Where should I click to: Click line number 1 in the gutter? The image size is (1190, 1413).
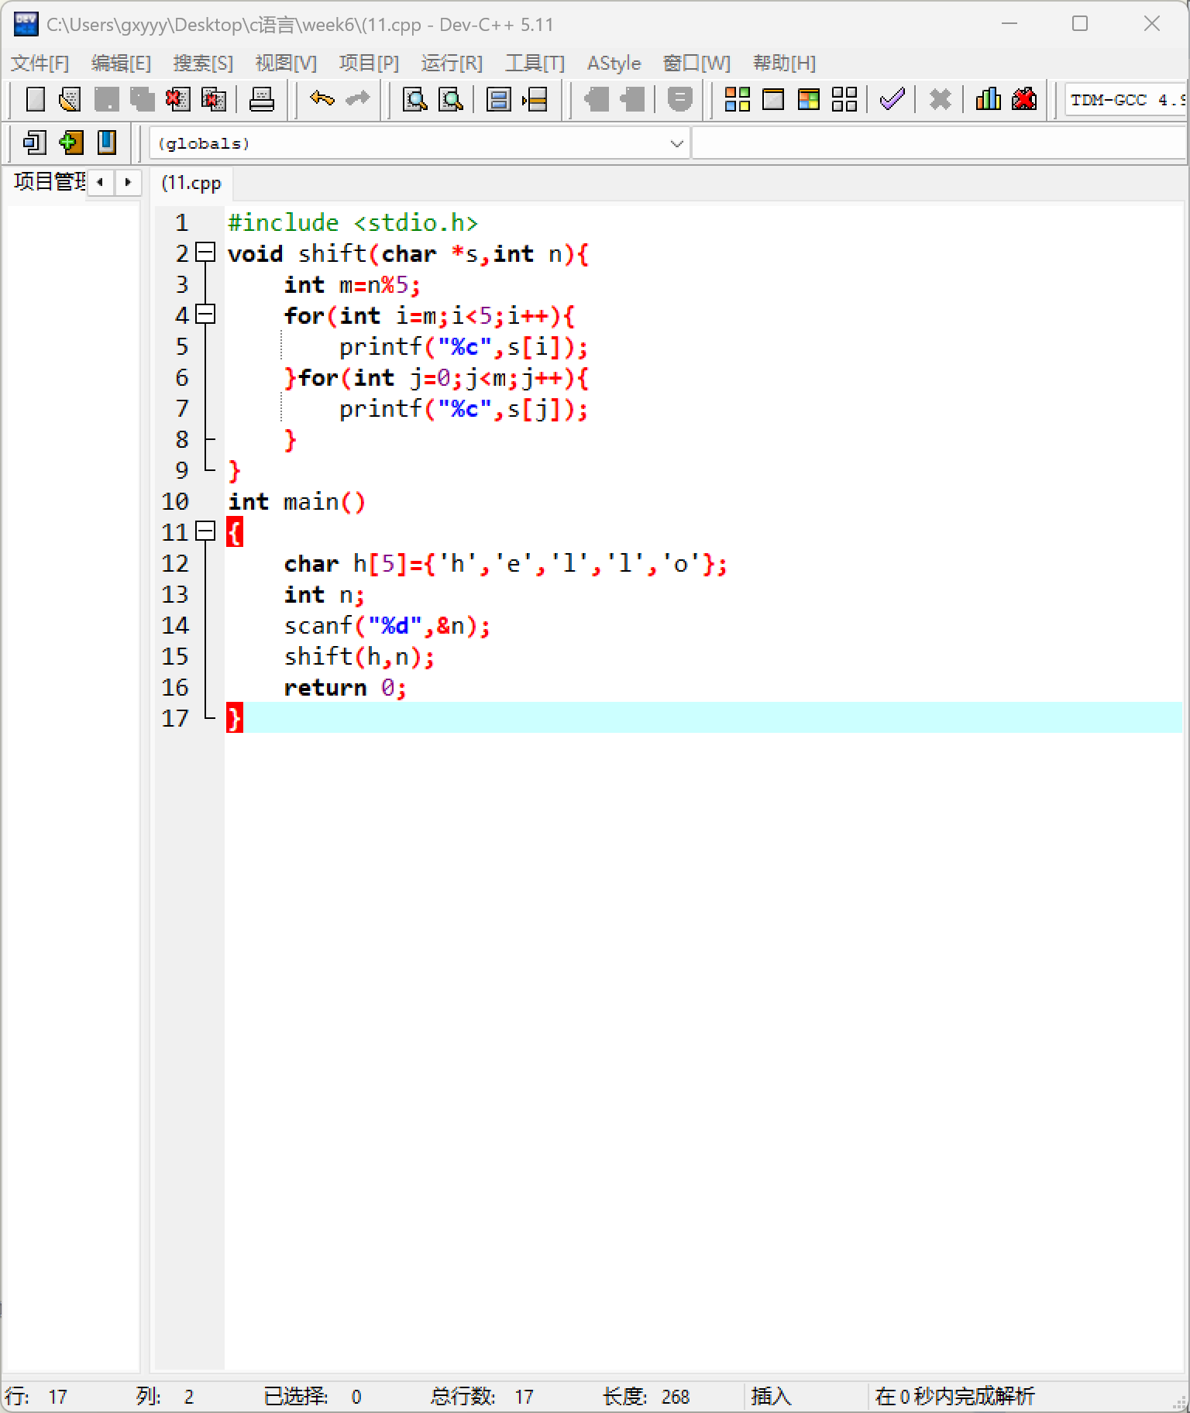181,222
